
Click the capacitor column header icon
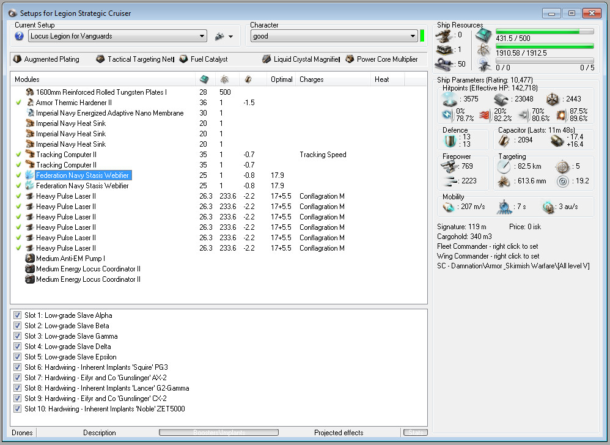[248, 79]
